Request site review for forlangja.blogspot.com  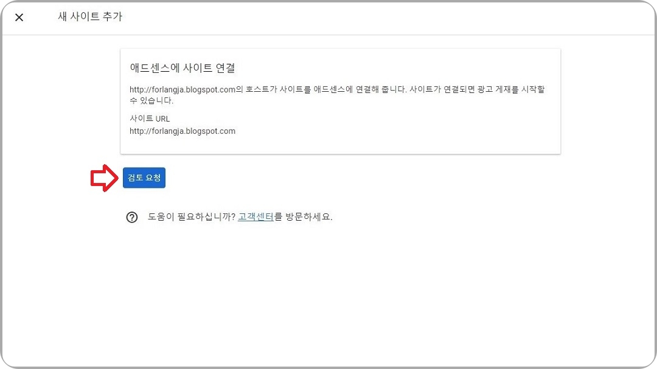pos(144,177)
